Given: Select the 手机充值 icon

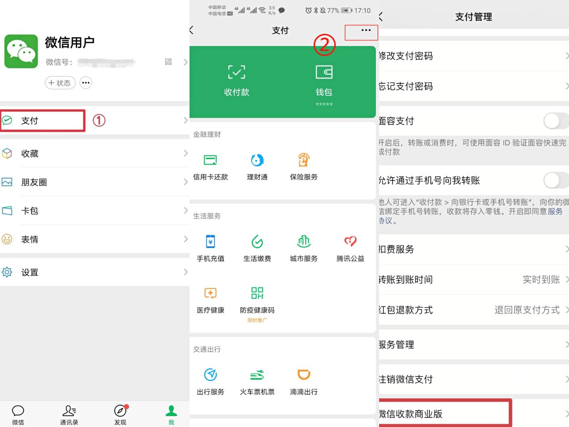Looking at the screenshot, I should pos(211,242).
